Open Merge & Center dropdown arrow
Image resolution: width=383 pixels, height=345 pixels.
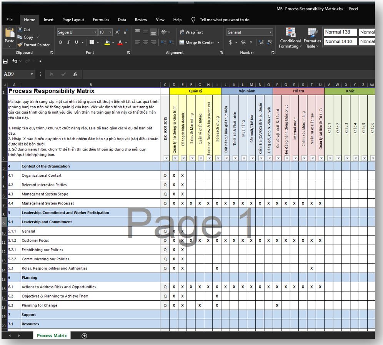point(218,42)
